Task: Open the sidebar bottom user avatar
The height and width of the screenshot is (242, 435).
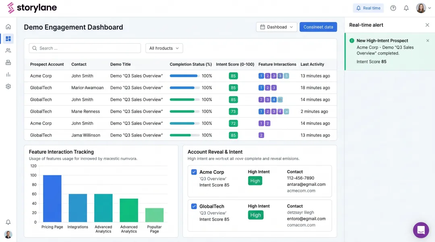Action: pos(8,234)
